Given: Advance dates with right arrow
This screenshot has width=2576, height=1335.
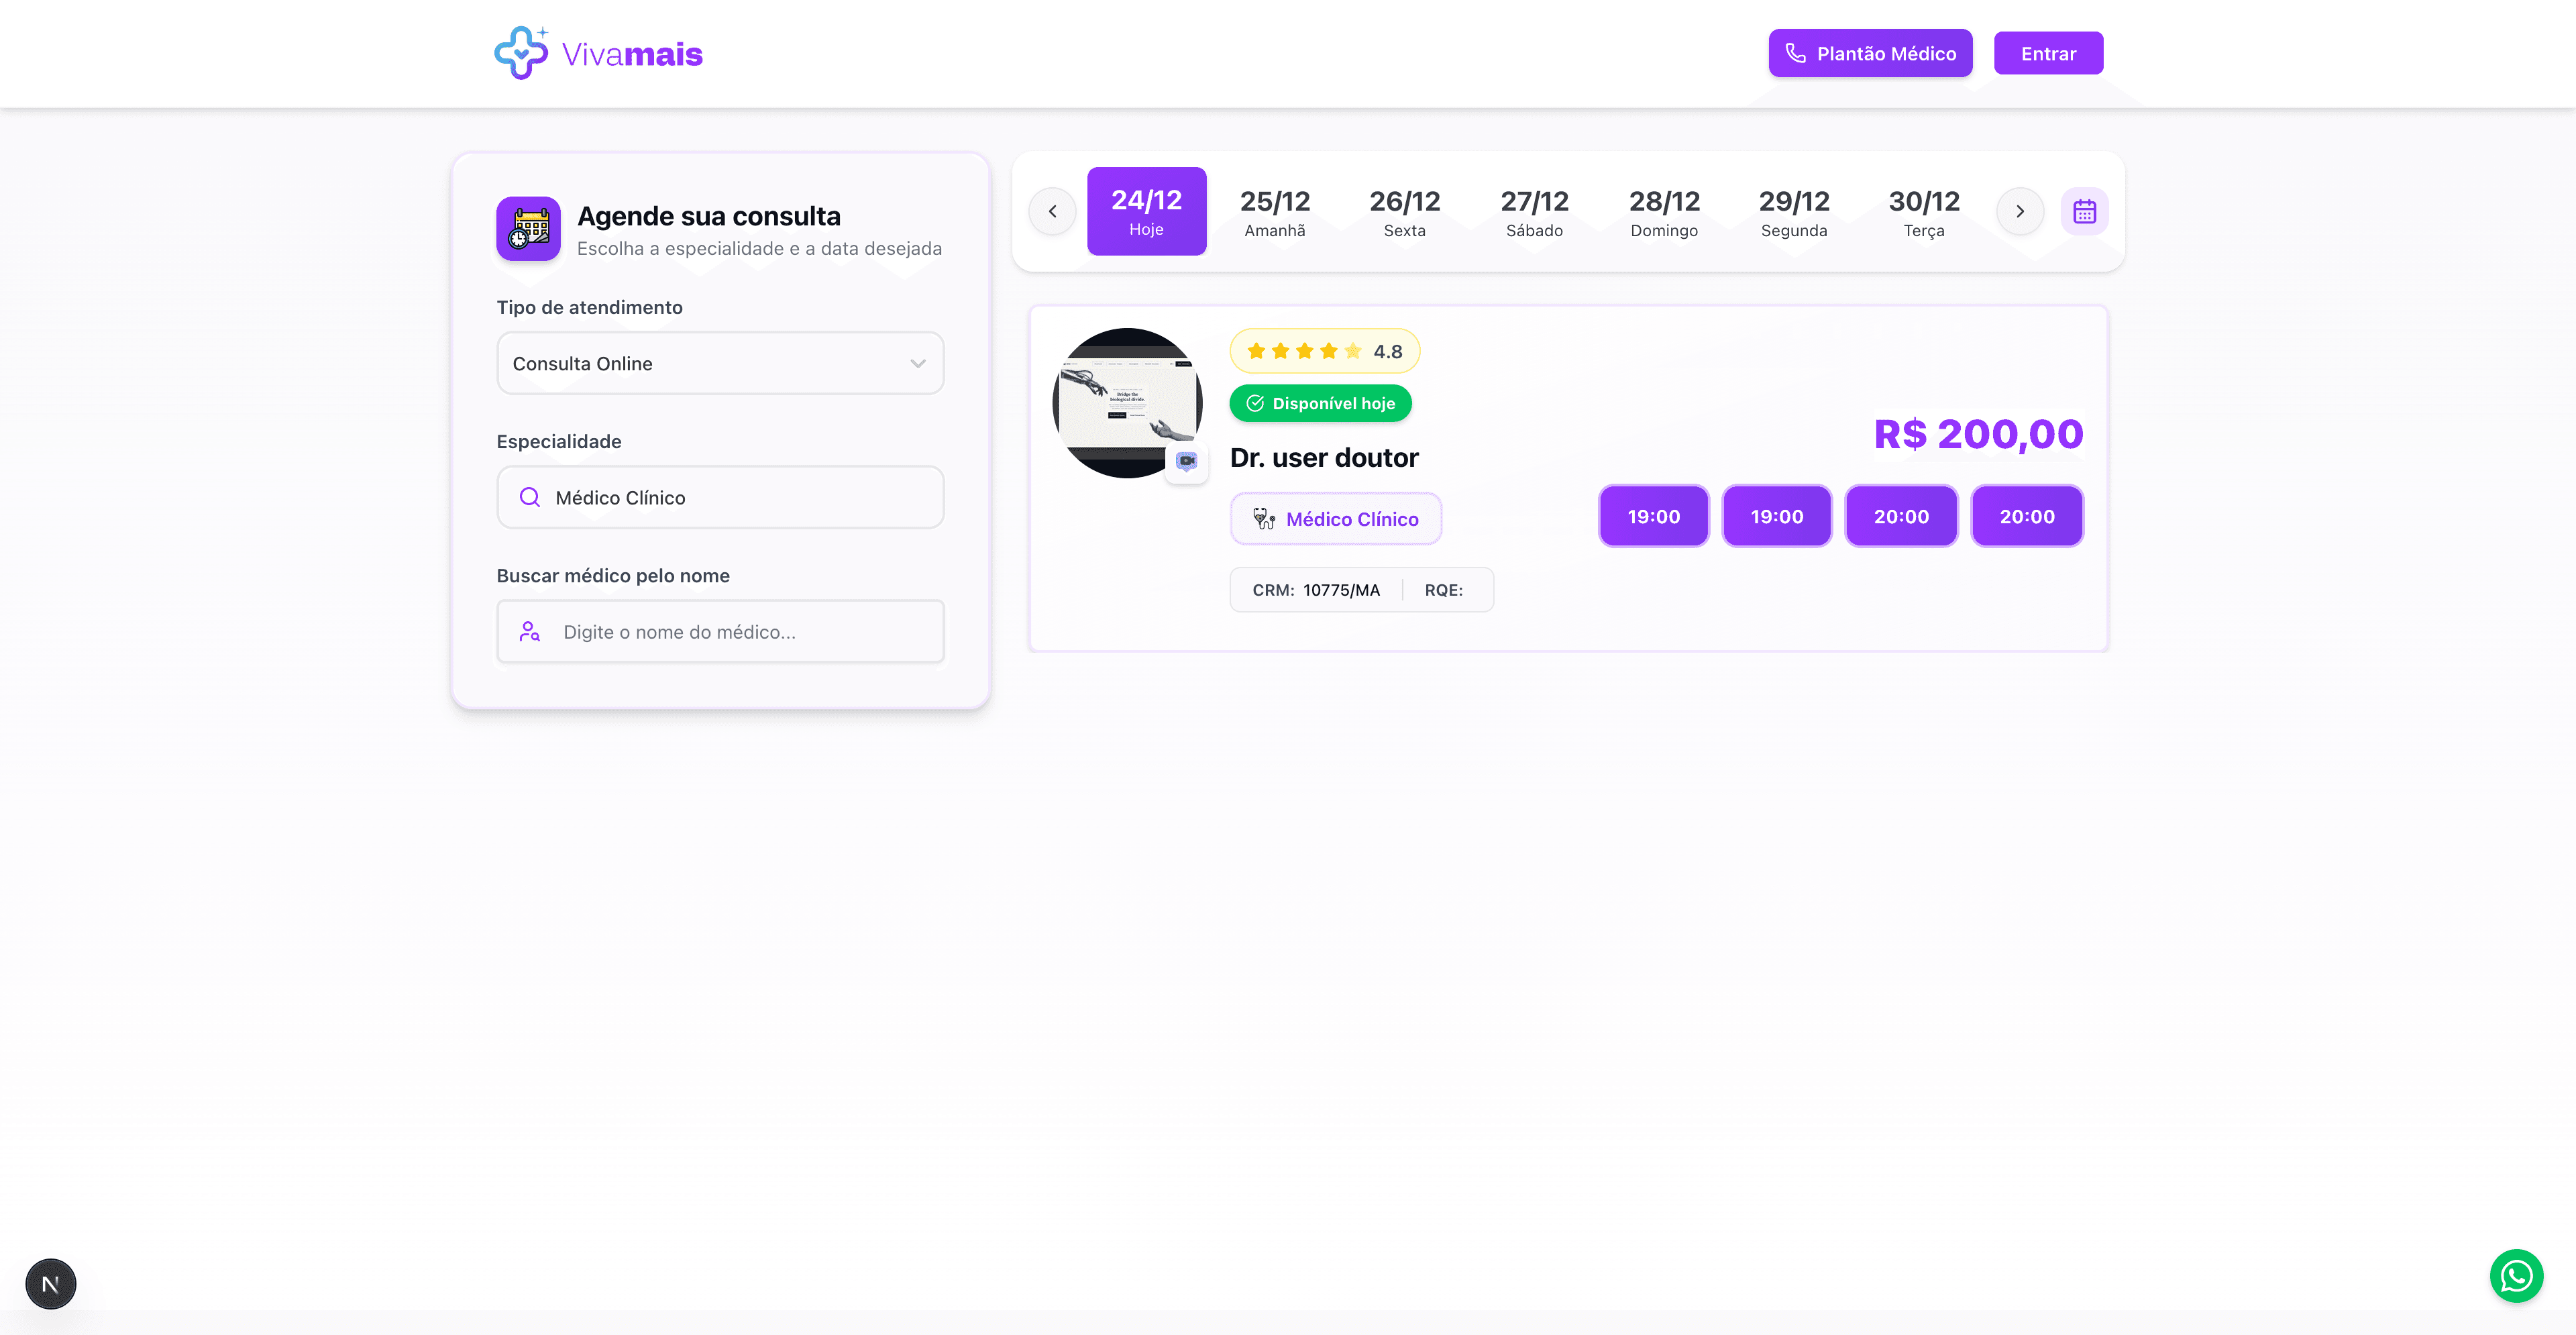Looking at the screenshot, I should (2020, 211).
